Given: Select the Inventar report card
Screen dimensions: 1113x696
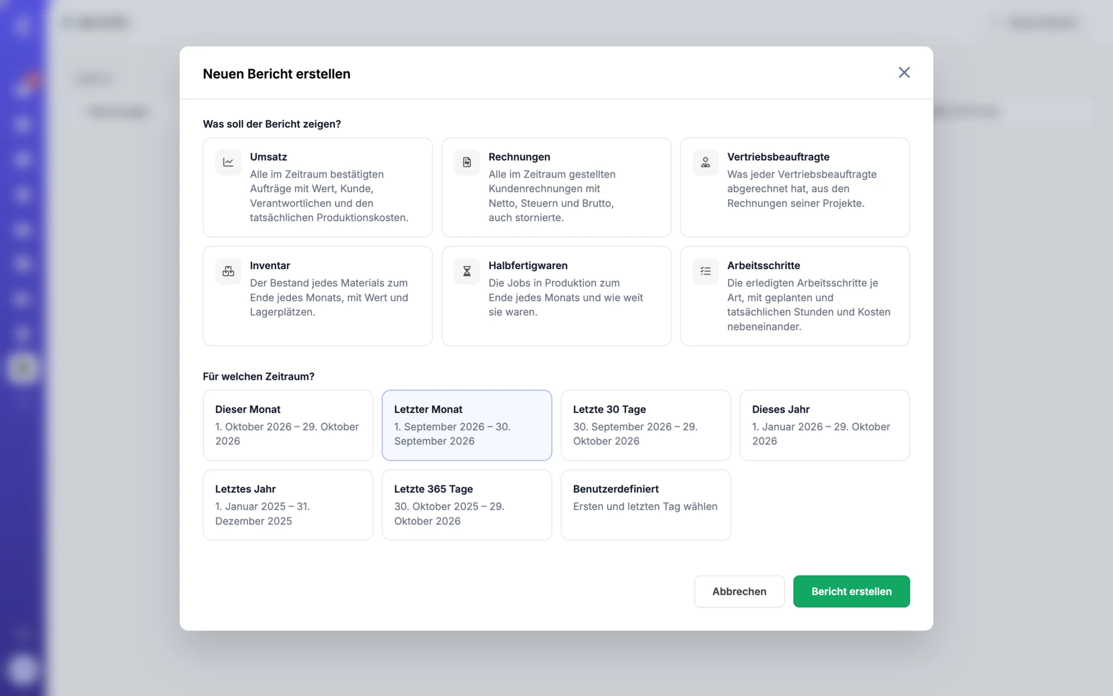Looking at the screenshot, I should (x=318, y=296).
